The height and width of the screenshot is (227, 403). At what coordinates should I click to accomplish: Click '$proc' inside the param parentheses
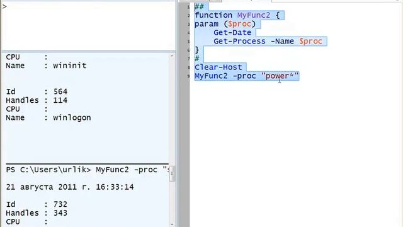(x=239, y=24)
